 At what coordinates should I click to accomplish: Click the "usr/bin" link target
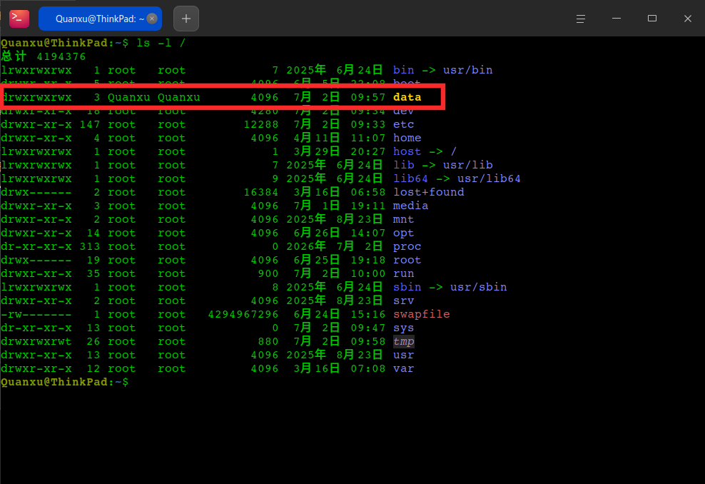tap(468, 70)
